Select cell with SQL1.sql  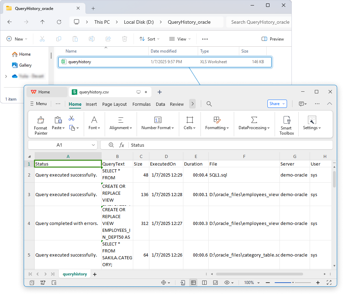pos(244,175)
